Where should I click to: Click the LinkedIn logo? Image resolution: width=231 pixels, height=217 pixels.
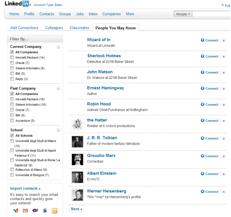(18, 4)
